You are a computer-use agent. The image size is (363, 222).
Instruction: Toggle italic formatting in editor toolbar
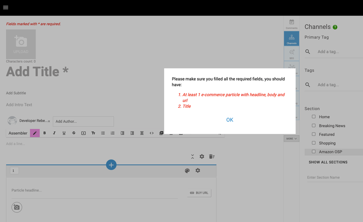pyautogui.click(x=54, y=133)
